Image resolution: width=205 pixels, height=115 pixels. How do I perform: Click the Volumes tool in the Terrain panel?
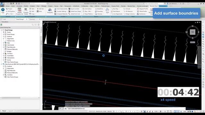point(99,14)
